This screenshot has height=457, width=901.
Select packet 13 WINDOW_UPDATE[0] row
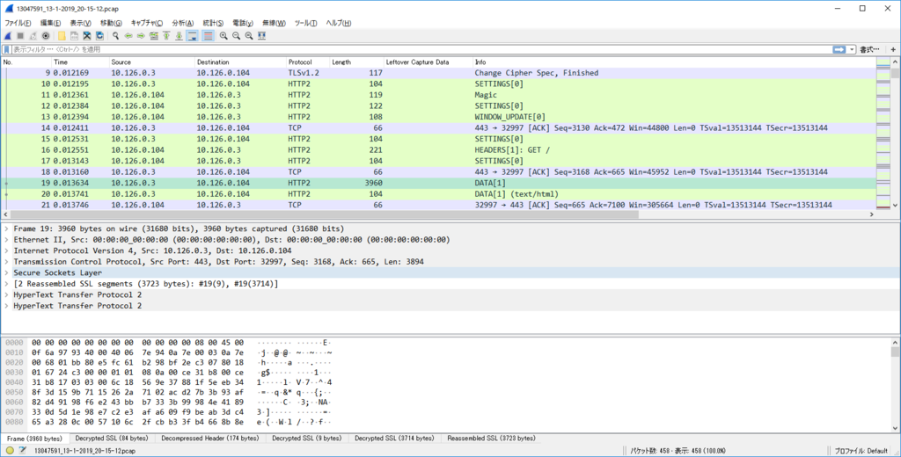pyautogui.click(x=439, y=117)
